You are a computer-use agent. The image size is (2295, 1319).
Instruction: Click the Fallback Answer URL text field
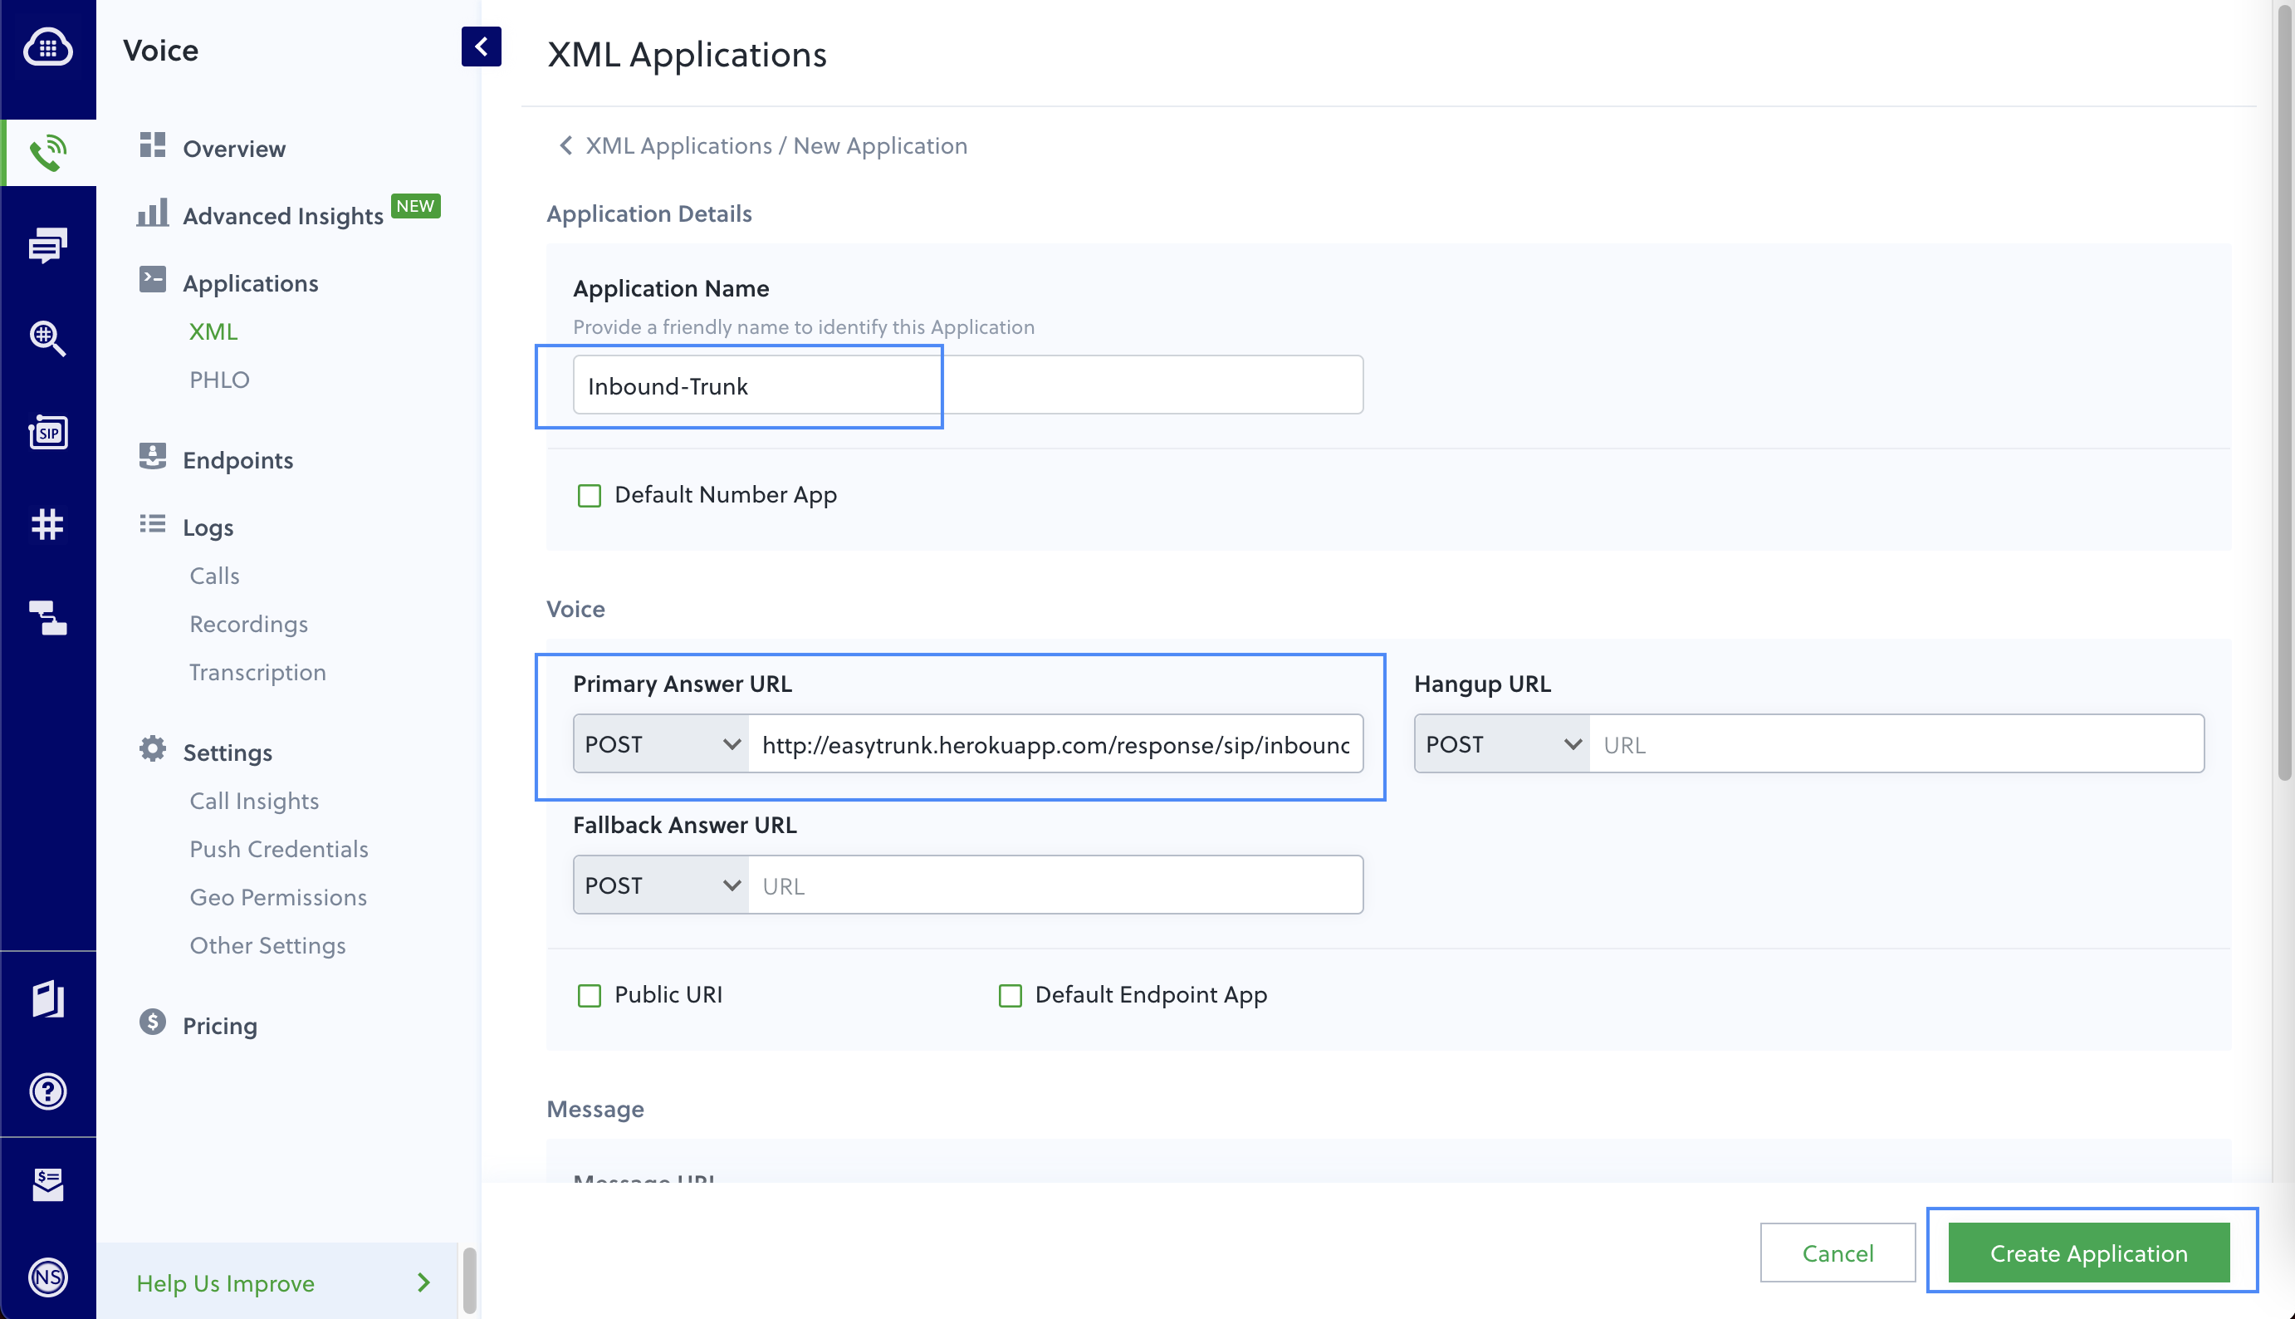click(1055, 885)
